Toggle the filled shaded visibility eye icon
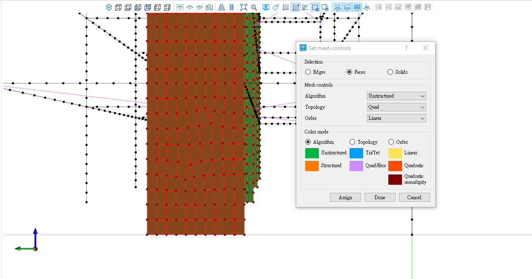Screen dimensions: 532x279 (x=357, y=7)
